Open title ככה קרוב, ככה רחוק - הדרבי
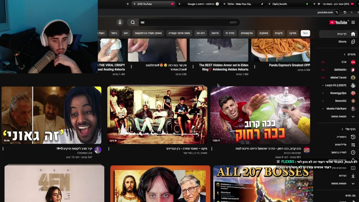Viewport: 359px width, 202px height. pos(268,149)
